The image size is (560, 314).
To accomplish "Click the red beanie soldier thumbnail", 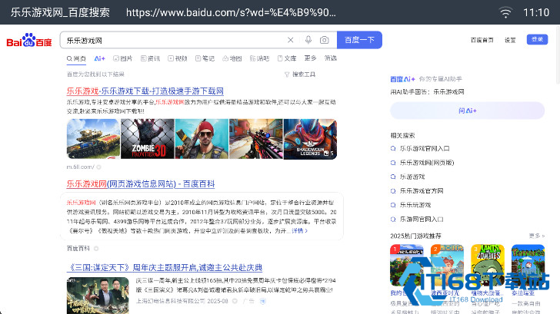I will (202, 139).
